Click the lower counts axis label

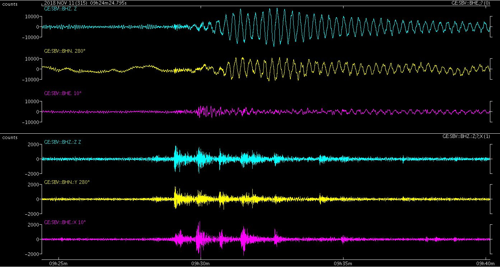(10, 137)
